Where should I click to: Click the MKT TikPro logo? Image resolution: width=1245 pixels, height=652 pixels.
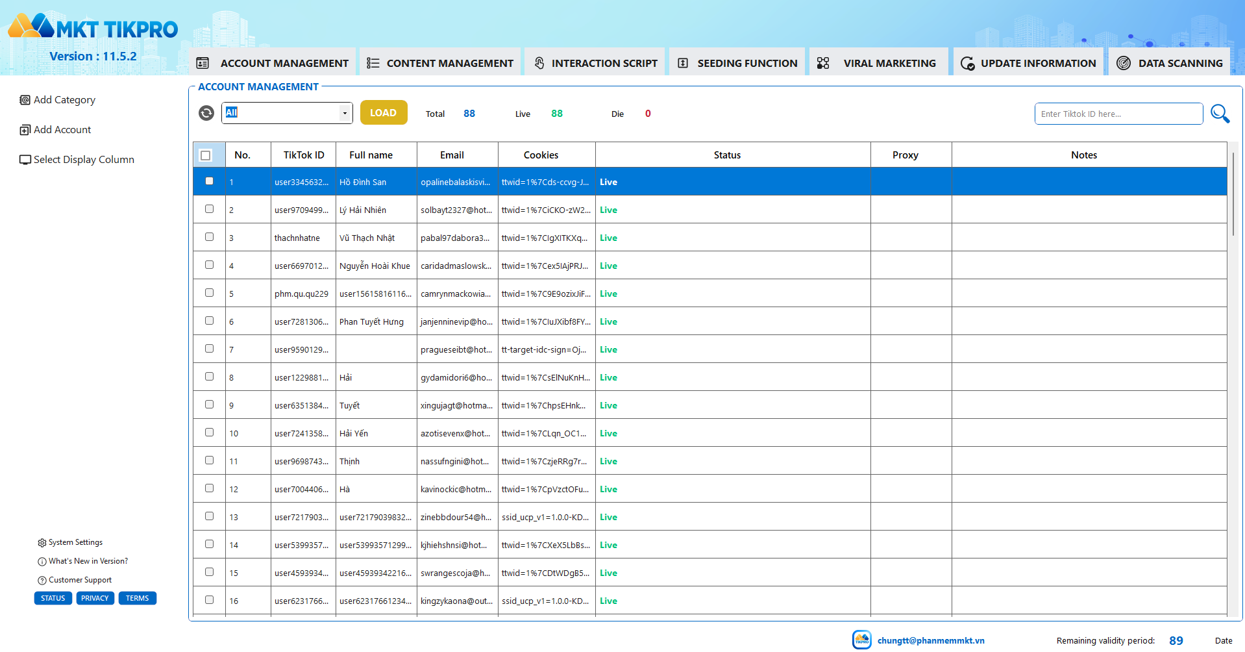click(93, 27)
